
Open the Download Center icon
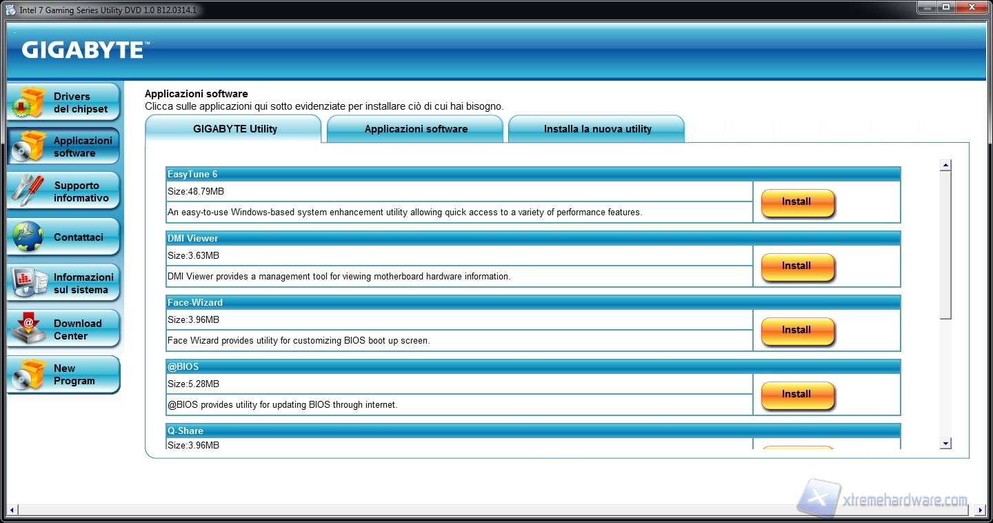tap(29, 329)
